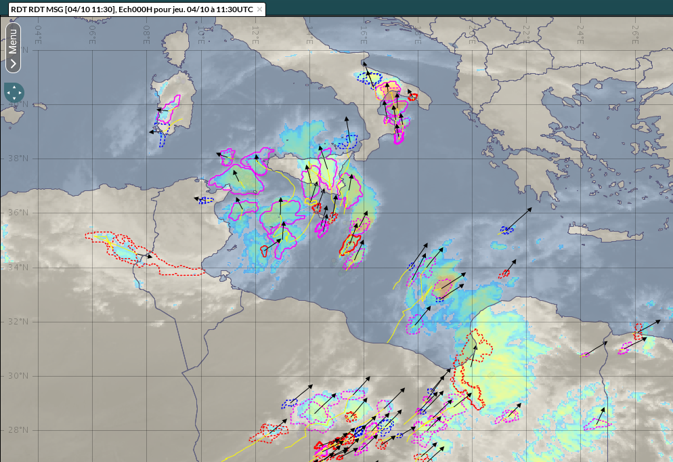Pan map left with the left arrow
Image resolution: width=673 pixels, height=462 pixels.
tap(7, 92)
